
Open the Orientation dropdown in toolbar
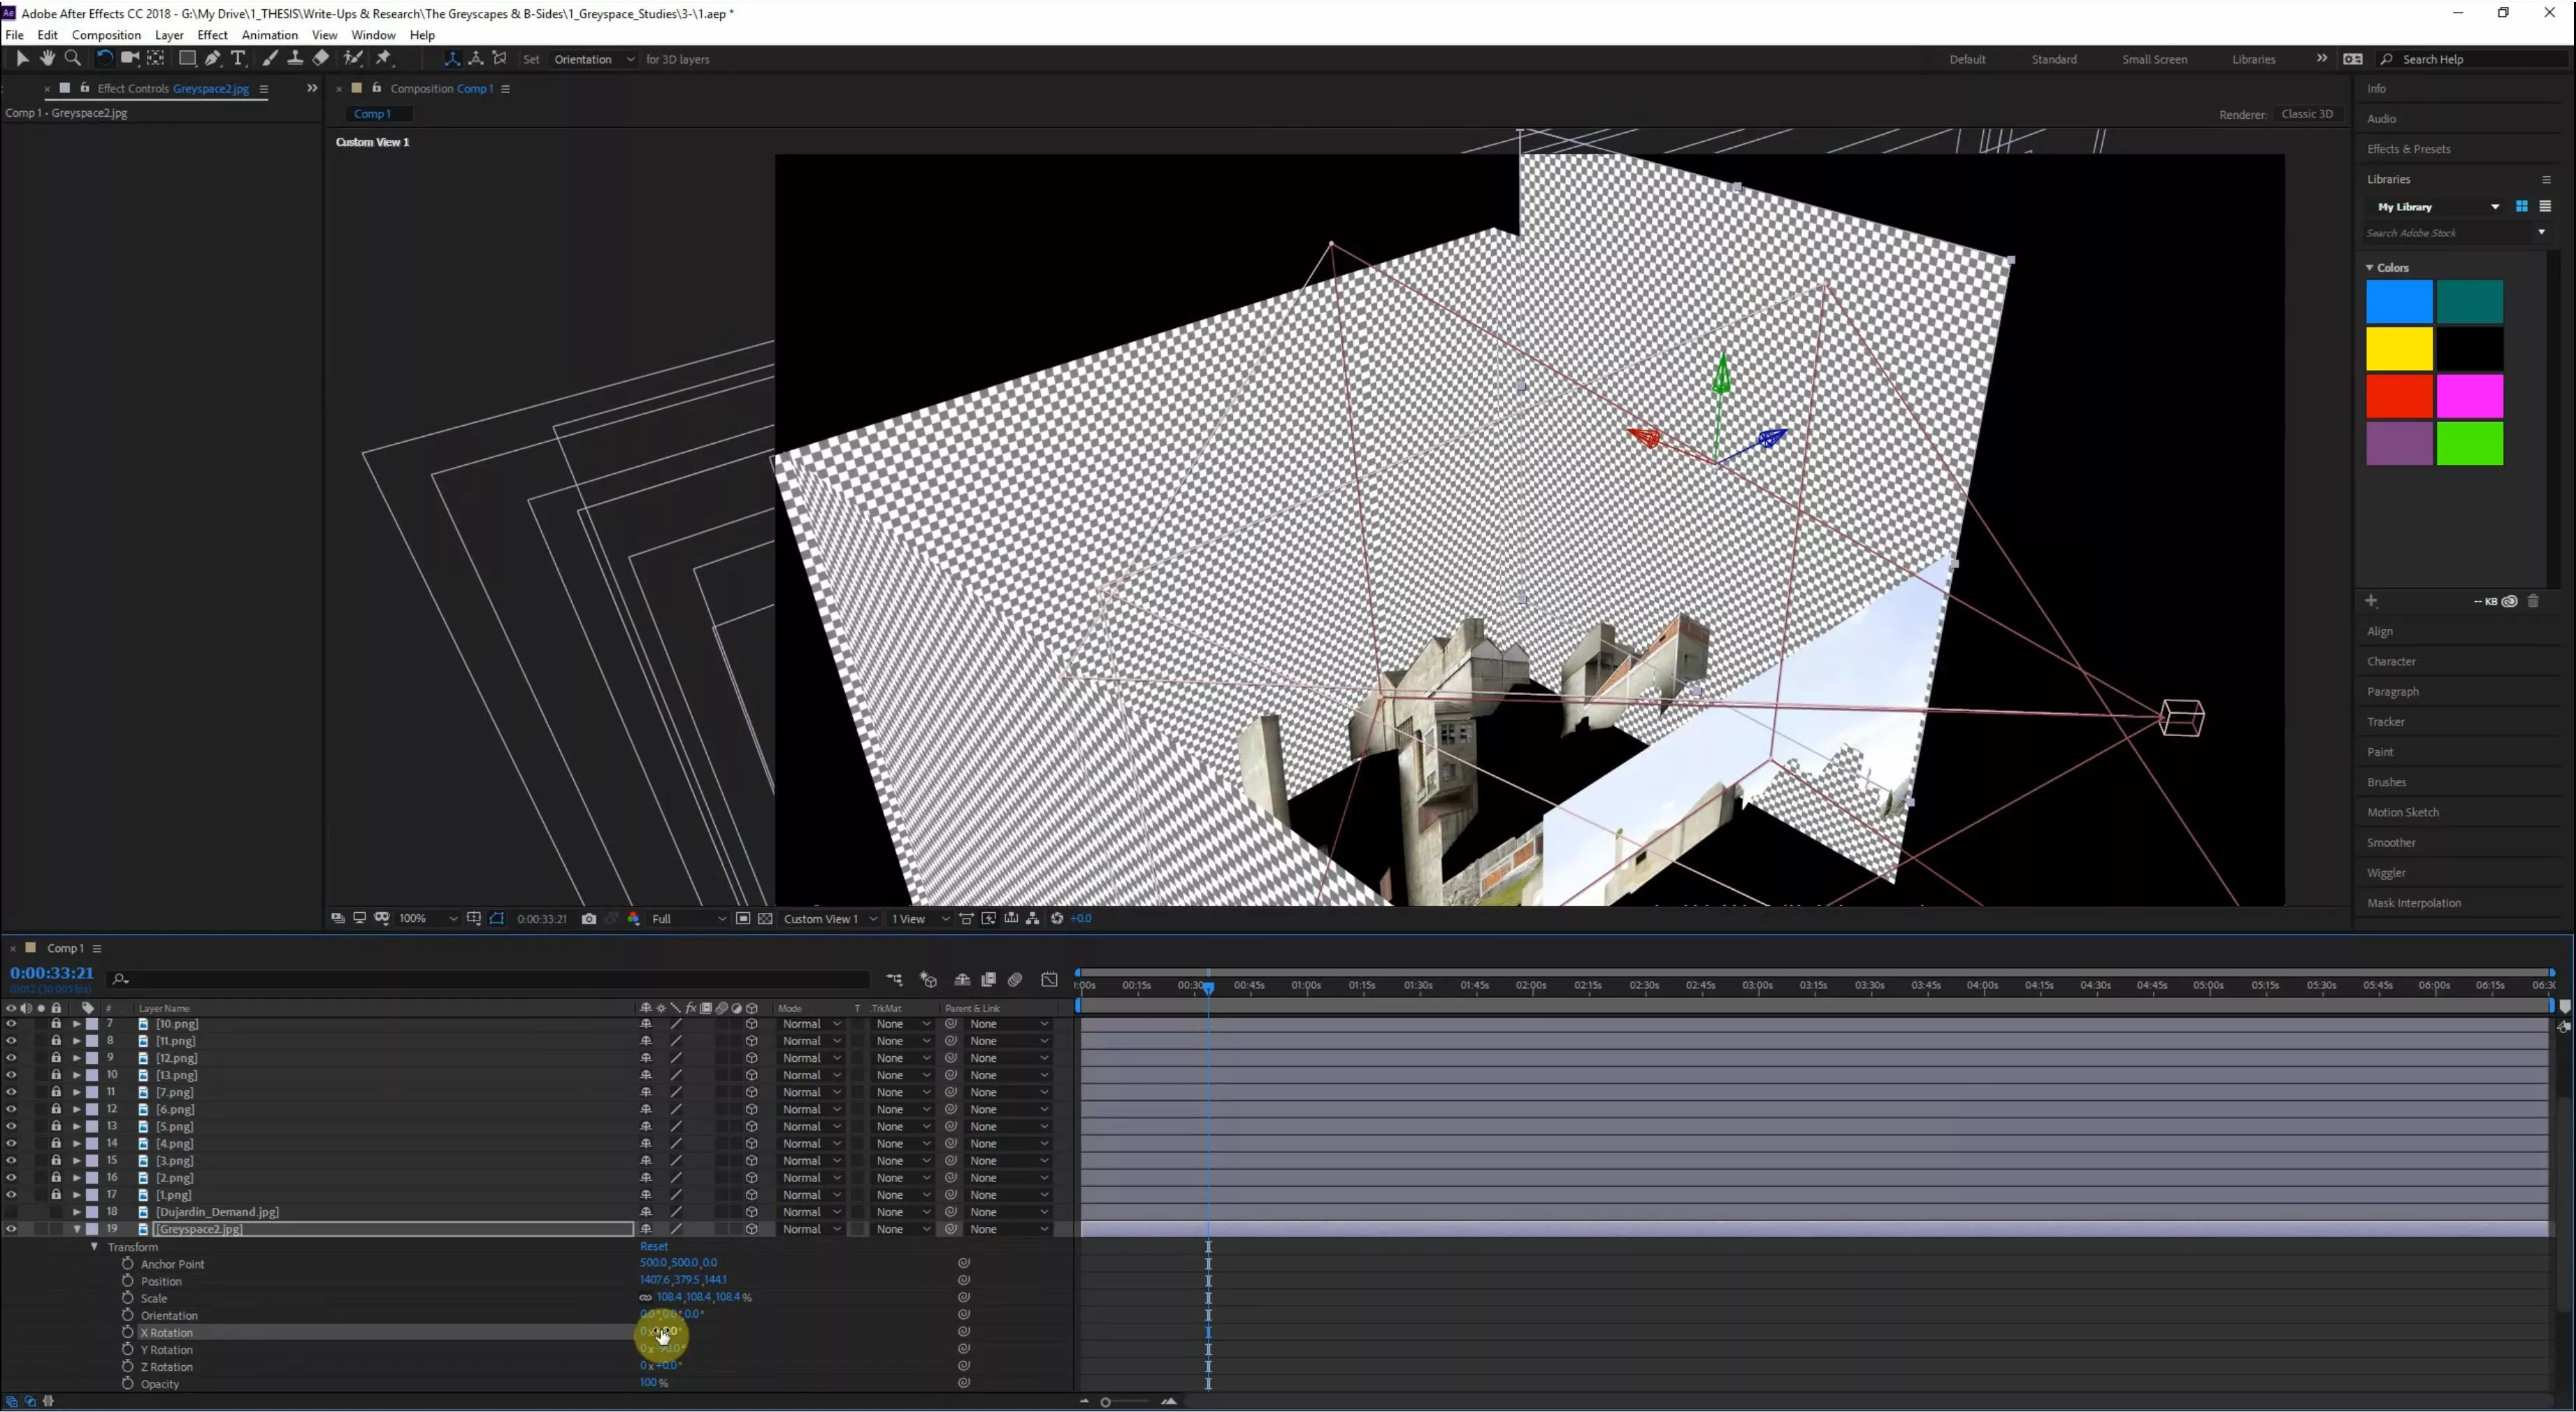click(594, 59)
